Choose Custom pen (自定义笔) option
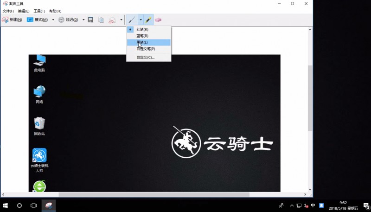The height and width of the screenshot is (212, 371). pos(148,49)
